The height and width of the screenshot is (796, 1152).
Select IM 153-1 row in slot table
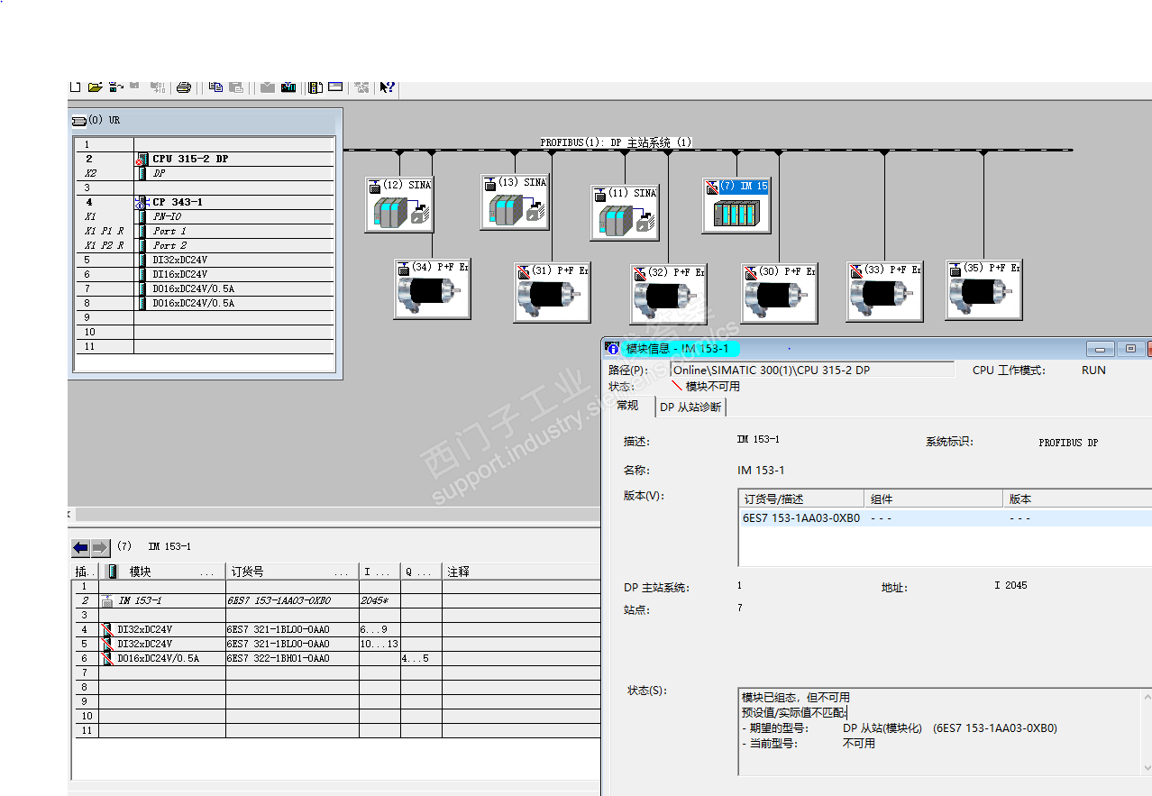(x=335, y=600)
